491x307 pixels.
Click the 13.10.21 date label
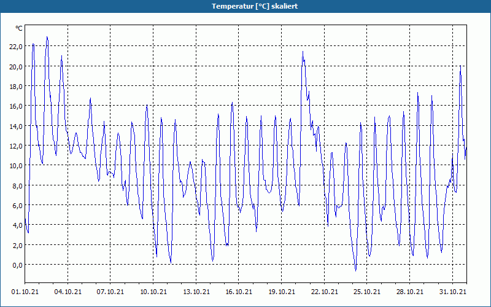196,292
